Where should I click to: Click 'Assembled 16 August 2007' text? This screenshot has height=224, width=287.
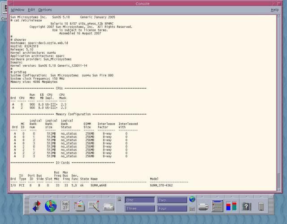coord(80,33)
